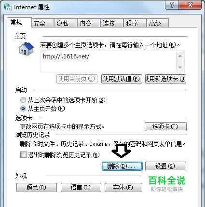This screenshot has height=207, width=205.
Task: Open the 连接 tab
Action: point(111,23)
